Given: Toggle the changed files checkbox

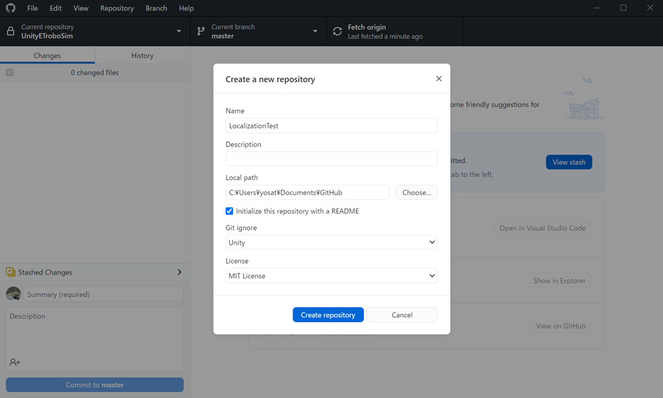Looking at the screenshot, I should click(9, 72).
